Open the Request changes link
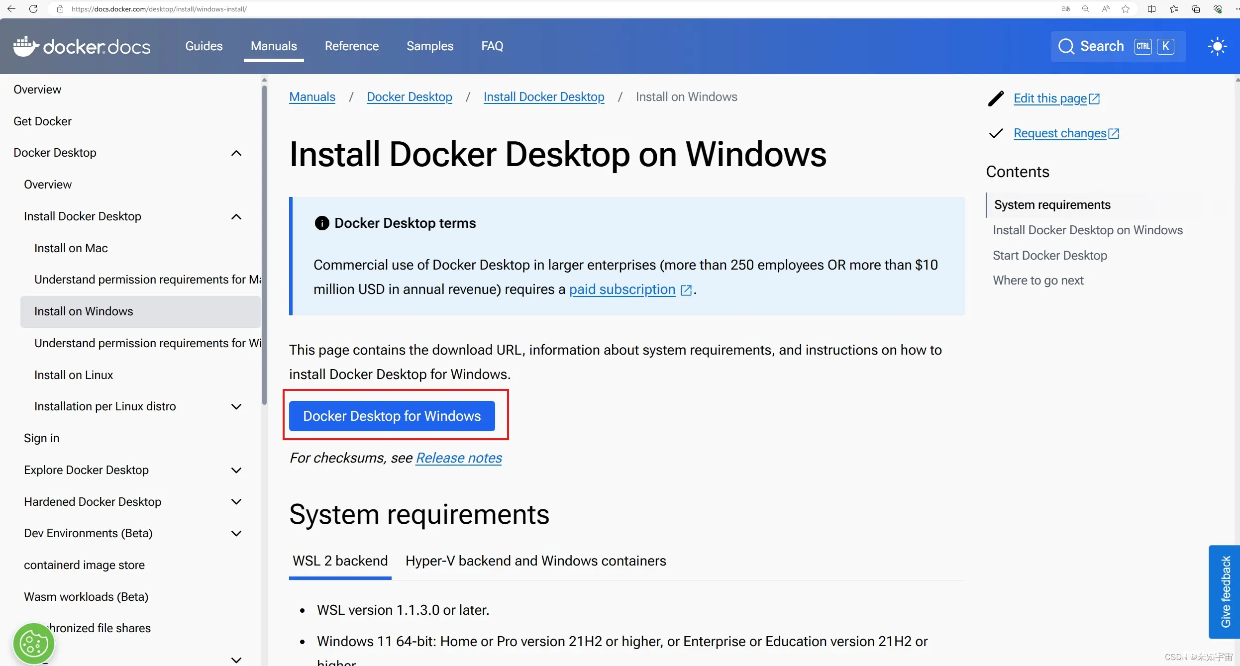 [1066, 133]
